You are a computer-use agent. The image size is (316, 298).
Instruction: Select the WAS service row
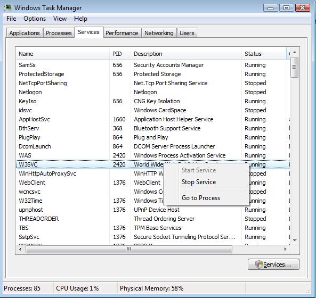coord(152,155)
